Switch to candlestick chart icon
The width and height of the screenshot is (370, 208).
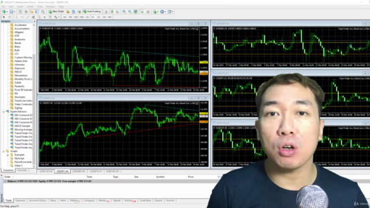point(112,12)
